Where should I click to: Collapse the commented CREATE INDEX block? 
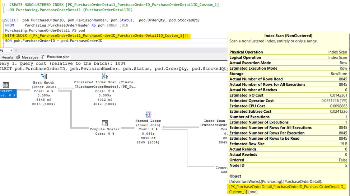point(3,5)
